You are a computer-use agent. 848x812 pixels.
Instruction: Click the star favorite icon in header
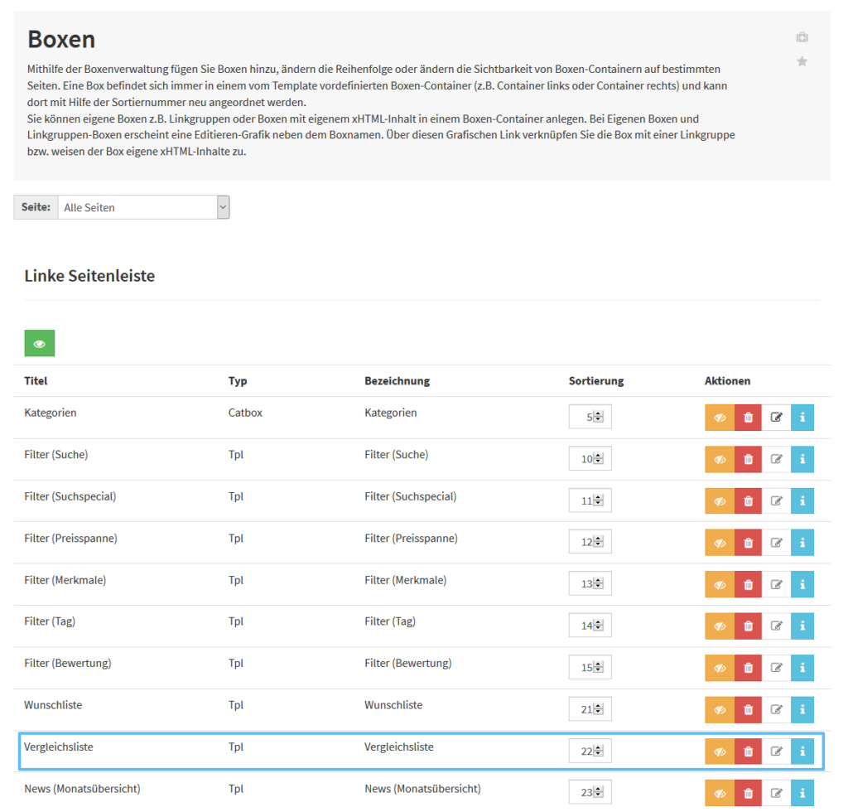[x=802, y=62]
